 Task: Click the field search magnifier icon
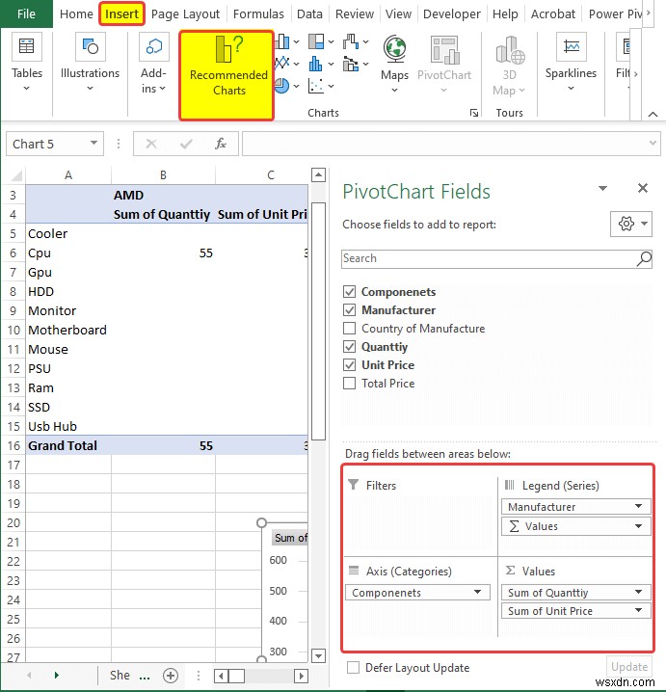point(644,258)
